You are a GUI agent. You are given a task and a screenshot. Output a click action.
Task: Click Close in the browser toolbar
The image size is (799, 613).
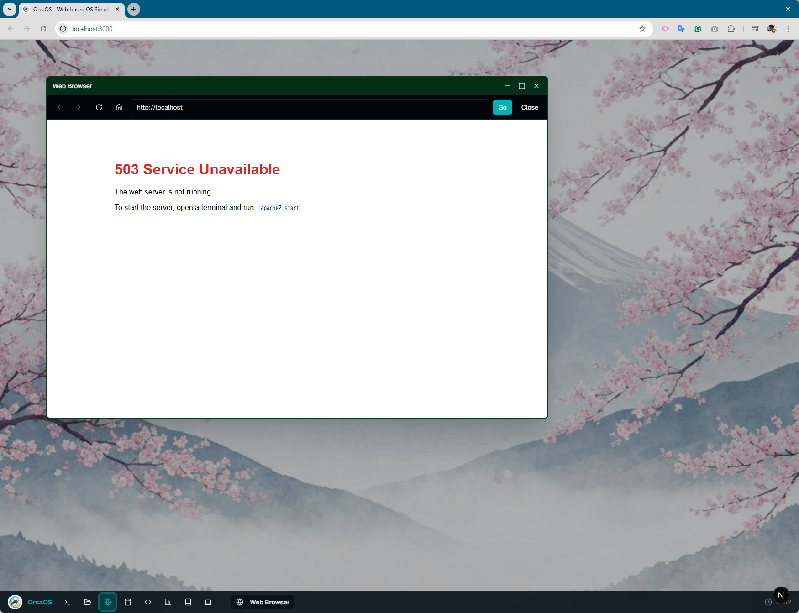coord(529,107)
